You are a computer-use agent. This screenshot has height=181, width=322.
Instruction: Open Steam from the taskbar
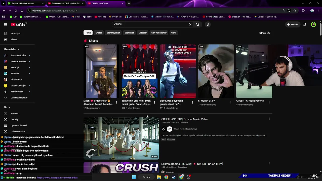click(174, 177)
